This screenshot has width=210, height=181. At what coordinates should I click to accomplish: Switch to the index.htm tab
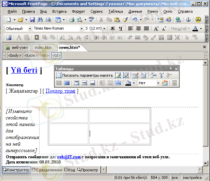coord(43,47)
